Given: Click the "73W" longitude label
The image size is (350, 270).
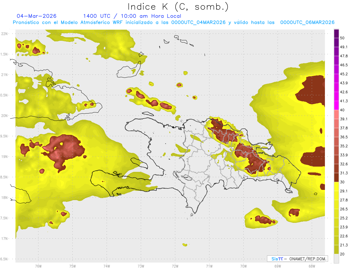Looking at the screenshot, I should coord(141,266).
